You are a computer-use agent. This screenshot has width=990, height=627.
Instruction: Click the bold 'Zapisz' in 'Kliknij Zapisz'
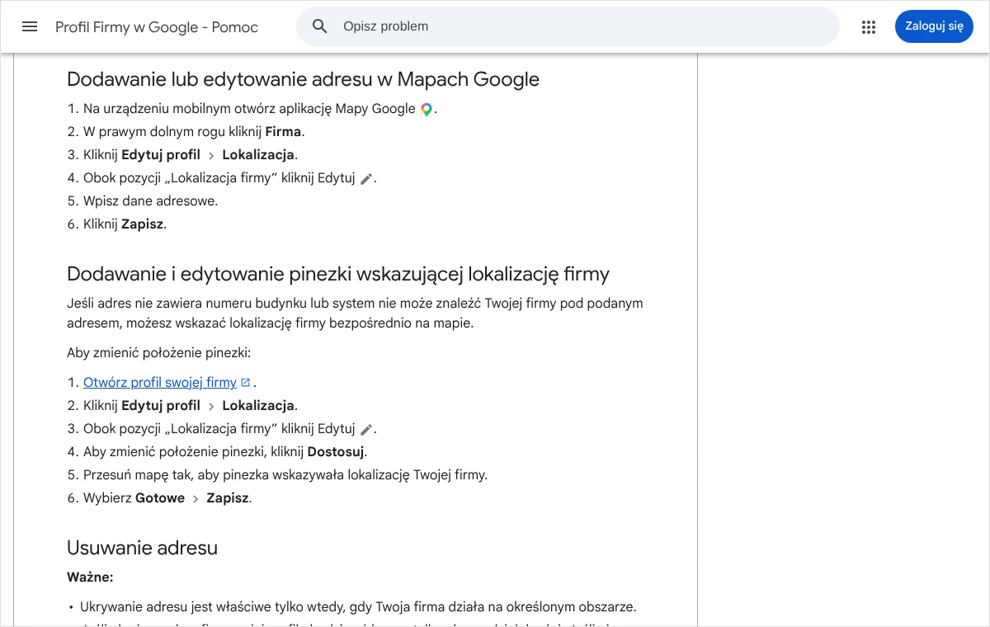[x=142, y=224]
